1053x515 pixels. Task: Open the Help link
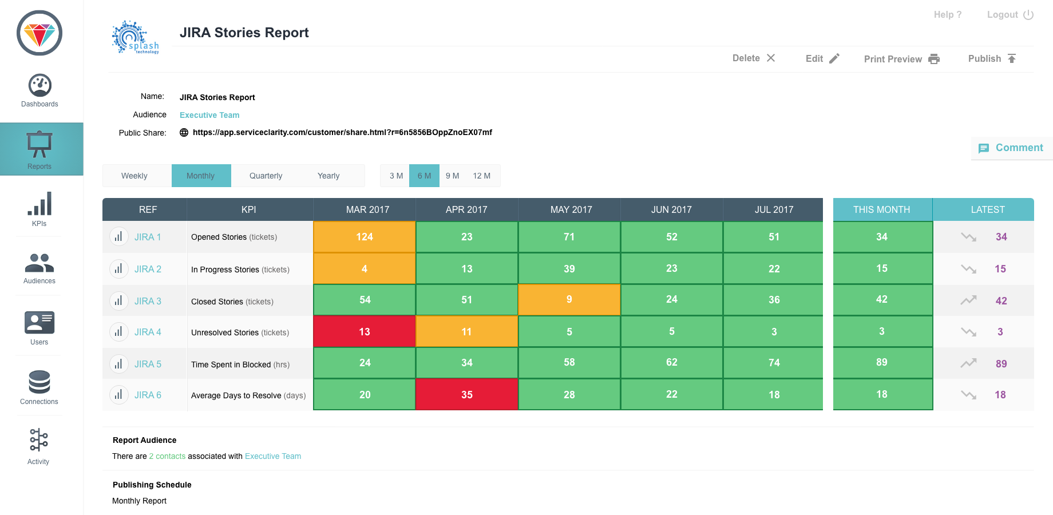point(948,14)
